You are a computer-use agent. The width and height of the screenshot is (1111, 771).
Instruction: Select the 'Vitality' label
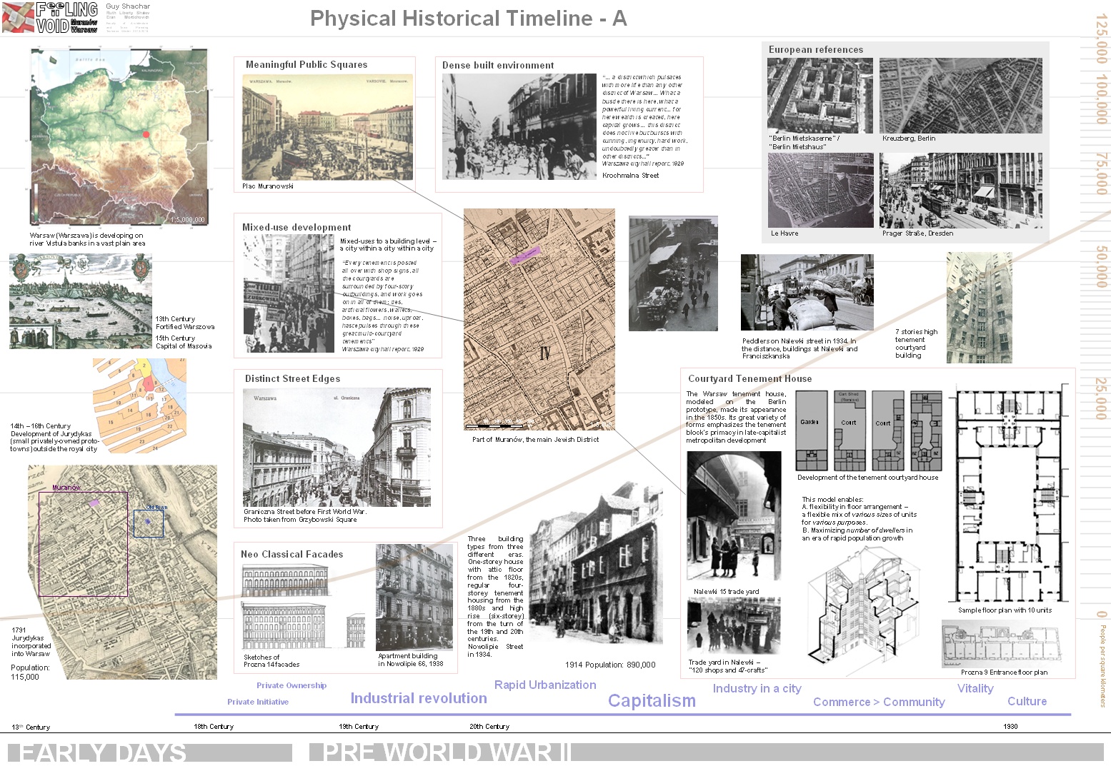point(975,689)
